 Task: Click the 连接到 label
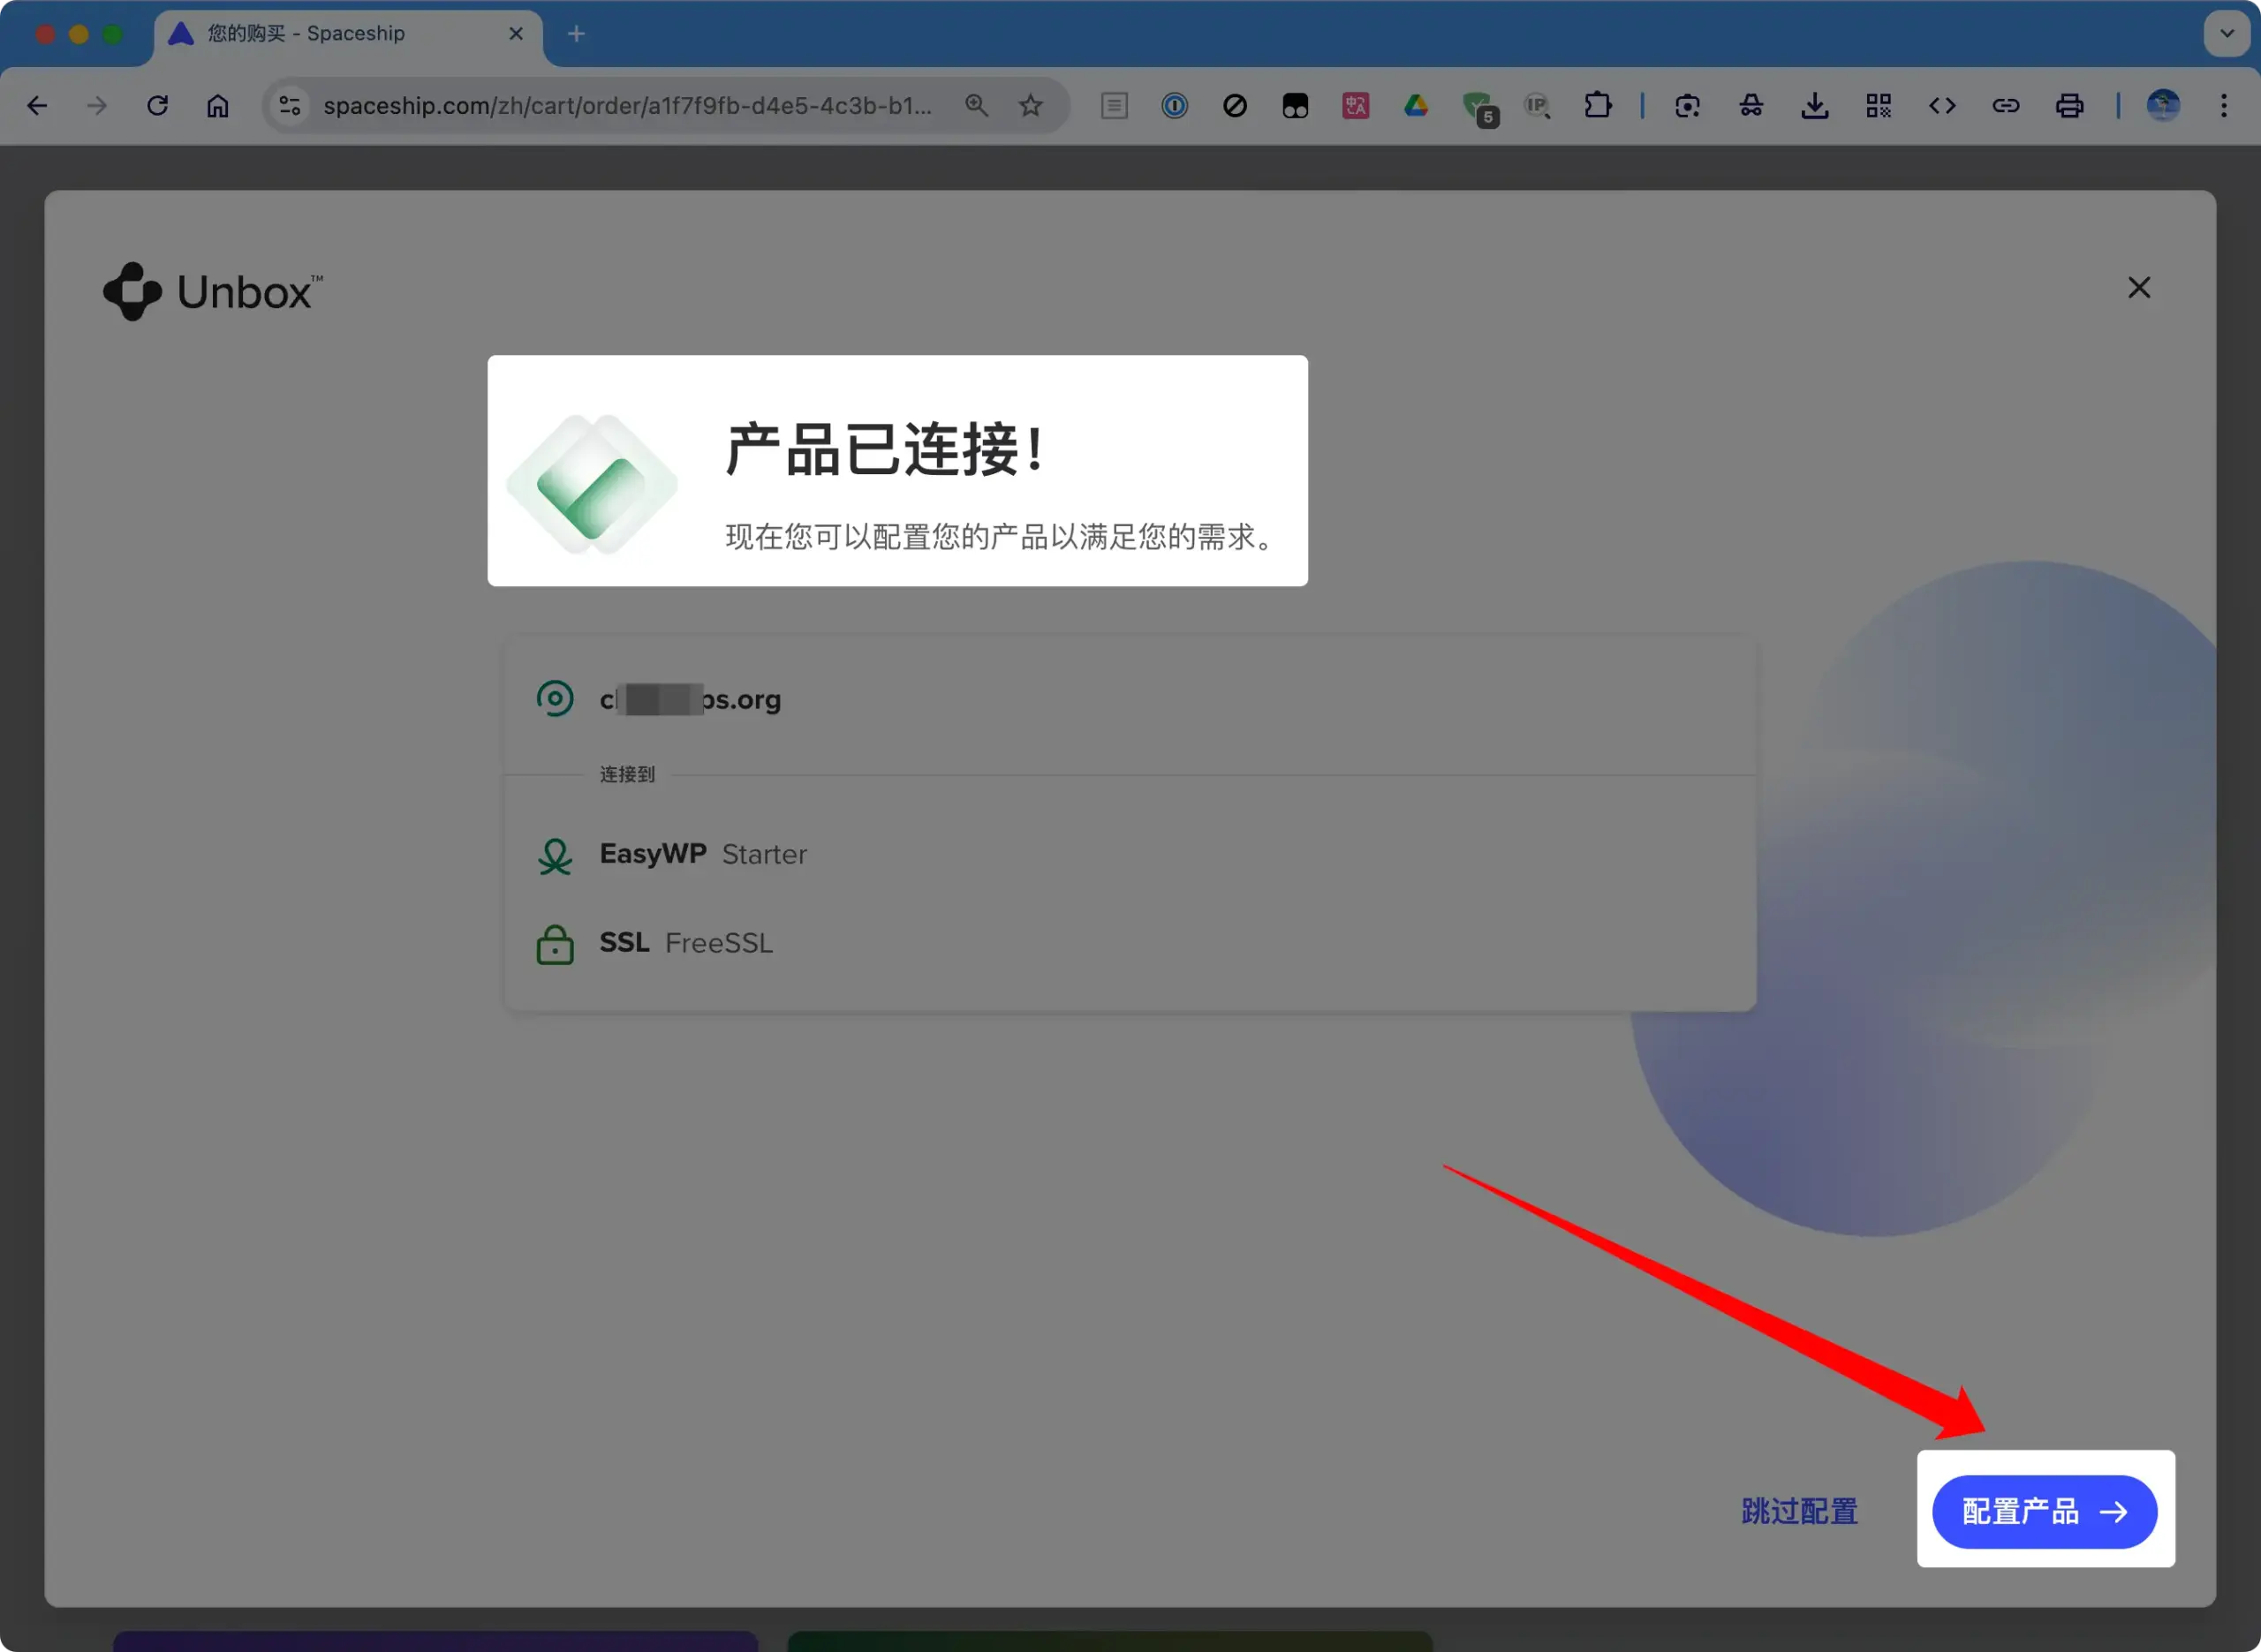(627, 774)
